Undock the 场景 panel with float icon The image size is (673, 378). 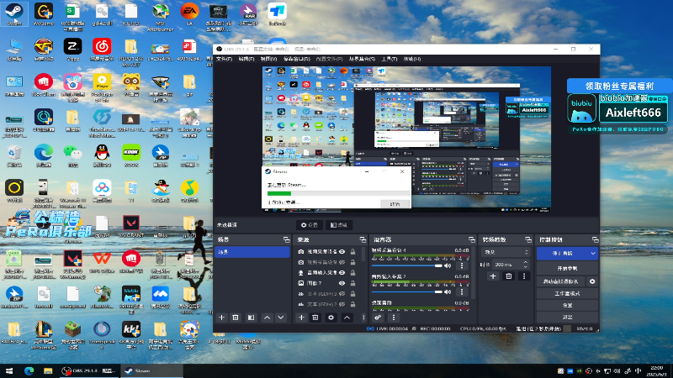click(x=286, y=239)
